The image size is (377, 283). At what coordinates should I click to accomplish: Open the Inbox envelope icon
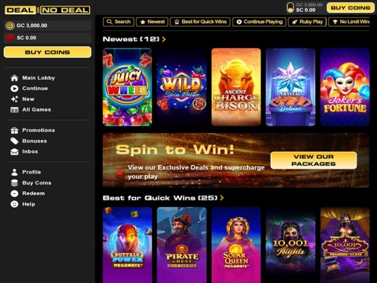click(x=14, y=152)
